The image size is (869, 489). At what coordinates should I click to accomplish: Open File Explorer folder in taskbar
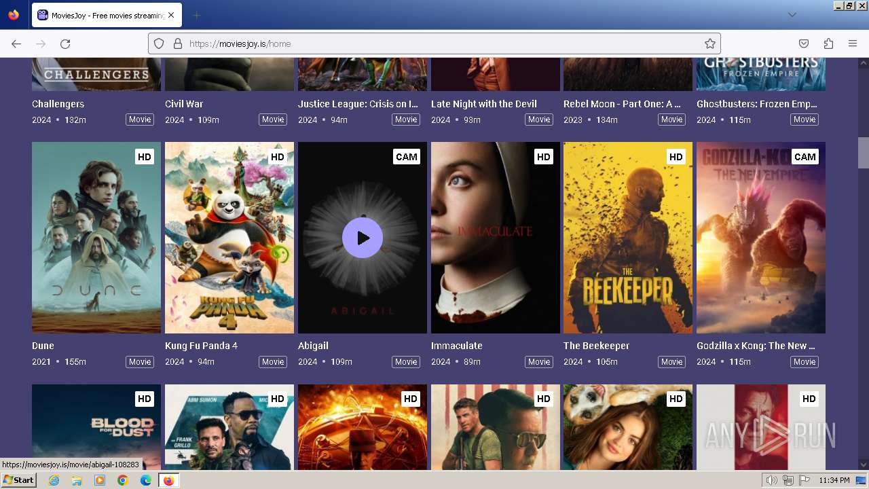point(77,480)
